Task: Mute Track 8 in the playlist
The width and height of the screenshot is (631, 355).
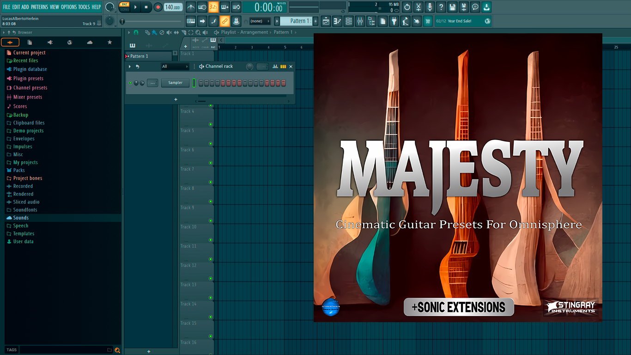Action: tap(211, 202)
